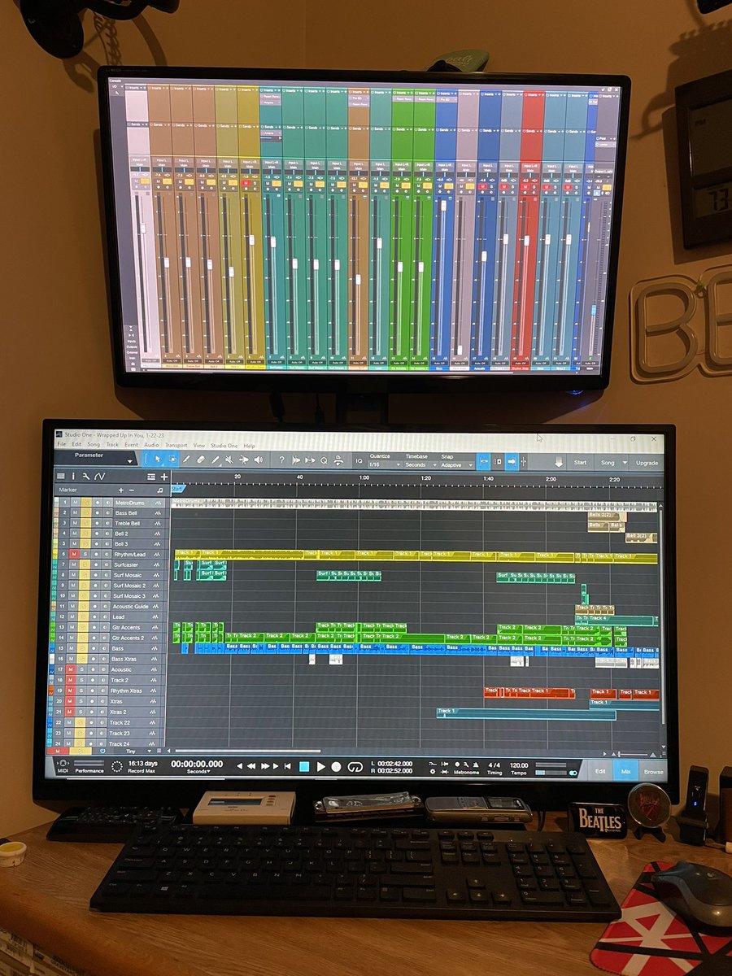Click the MIDI monitor icon
732x976 pixels.
pos(63,764)
